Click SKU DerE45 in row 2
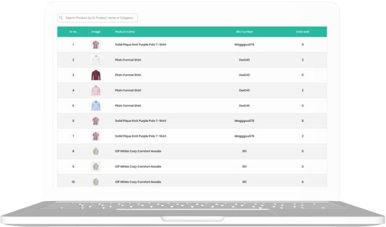The image size is (386, 227). [x=245, y=60]
